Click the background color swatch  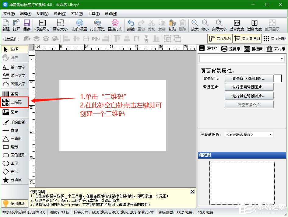[277, 78]
